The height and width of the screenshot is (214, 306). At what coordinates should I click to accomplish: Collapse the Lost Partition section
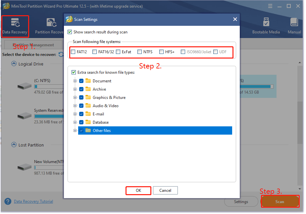14,145
